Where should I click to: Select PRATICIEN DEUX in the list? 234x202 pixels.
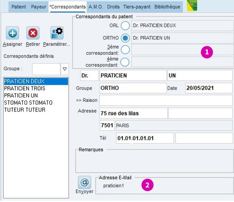click(36, 82)
